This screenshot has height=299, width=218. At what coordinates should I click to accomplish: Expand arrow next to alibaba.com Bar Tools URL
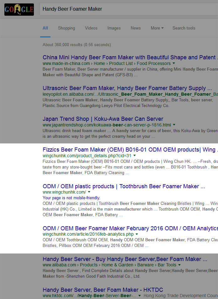point(179,265)
